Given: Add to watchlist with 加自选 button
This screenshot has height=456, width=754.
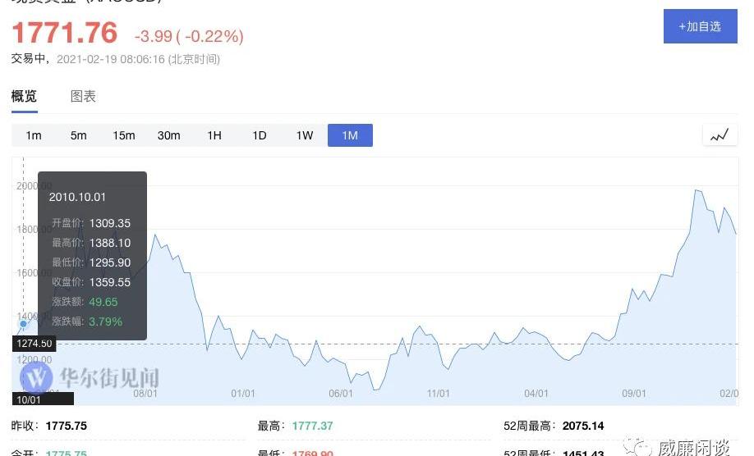Looking at the screenshot, I should pos(700,26).
